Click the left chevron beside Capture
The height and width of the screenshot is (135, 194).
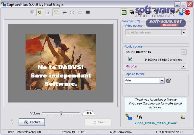(x=12, y=122)
